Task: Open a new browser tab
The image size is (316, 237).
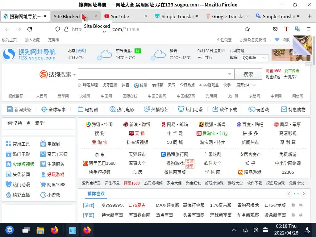Action: pyautogui.click(x=310, y=16)
